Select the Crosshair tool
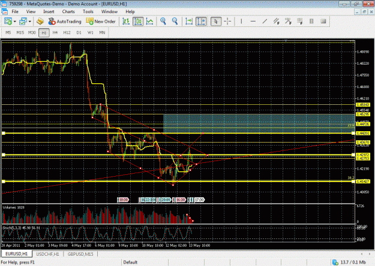 pyautogui.click(x=227, y=22)
